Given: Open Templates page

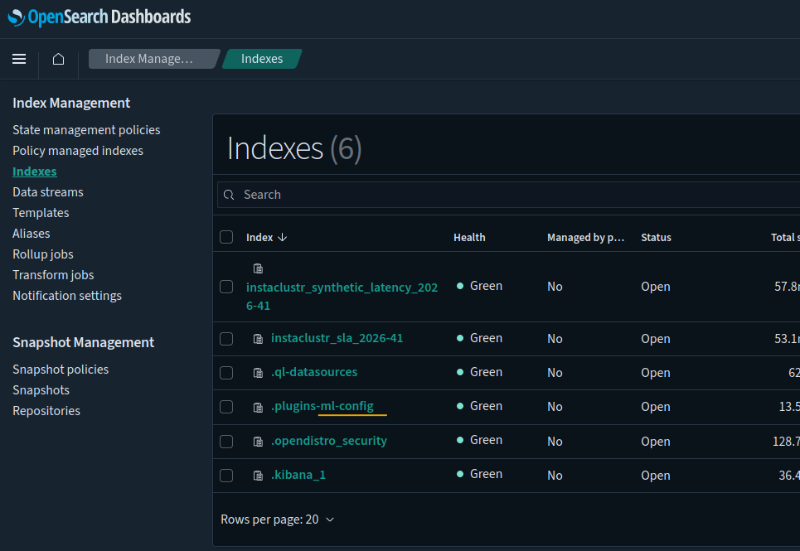Looking at the screenshot, I should tap(41, 213).
